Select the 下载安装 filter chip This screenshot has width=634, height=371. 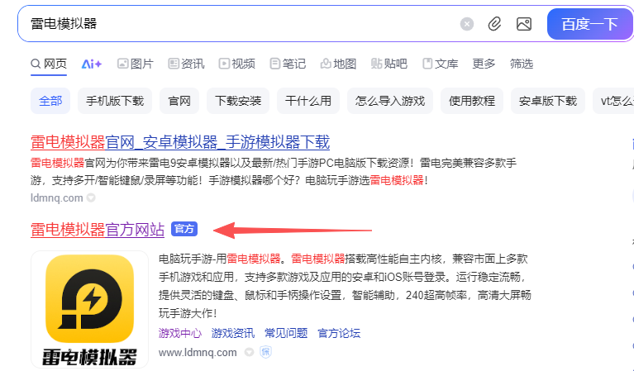pyautogui.click(x=238, y=101)
